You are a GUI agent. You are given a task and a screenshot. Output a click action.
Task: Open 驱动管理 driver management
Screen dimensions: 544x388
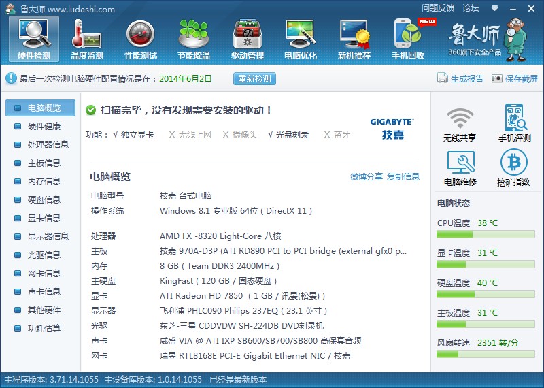(248, 39)
